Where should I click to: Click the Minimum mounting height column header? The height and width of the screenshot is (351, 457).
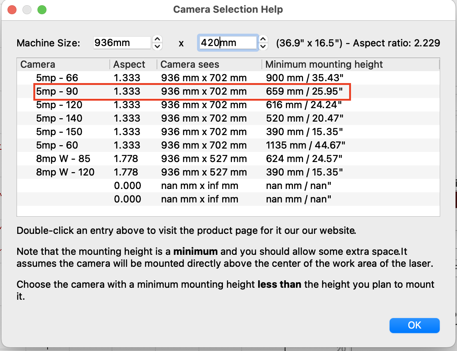(351, 64)
